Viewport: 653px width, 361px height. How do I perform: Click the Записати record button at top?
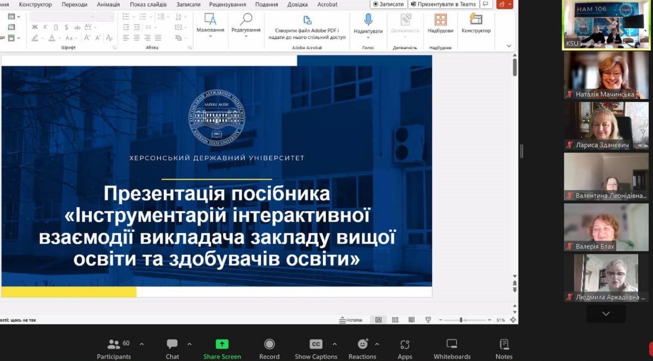(x=388, y=4)
